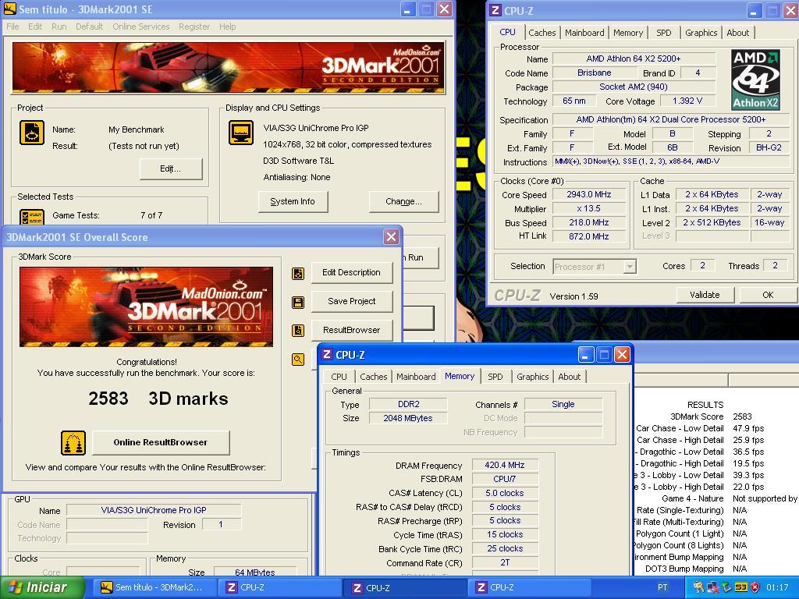Click the monitor icon in Display and CPU Settings
Screen dimensions: 799x599
tap(241, 133)
